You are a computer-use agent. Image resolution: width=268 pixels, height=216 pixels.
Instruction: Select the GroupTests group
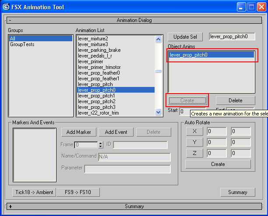click(x=41, y=44)
